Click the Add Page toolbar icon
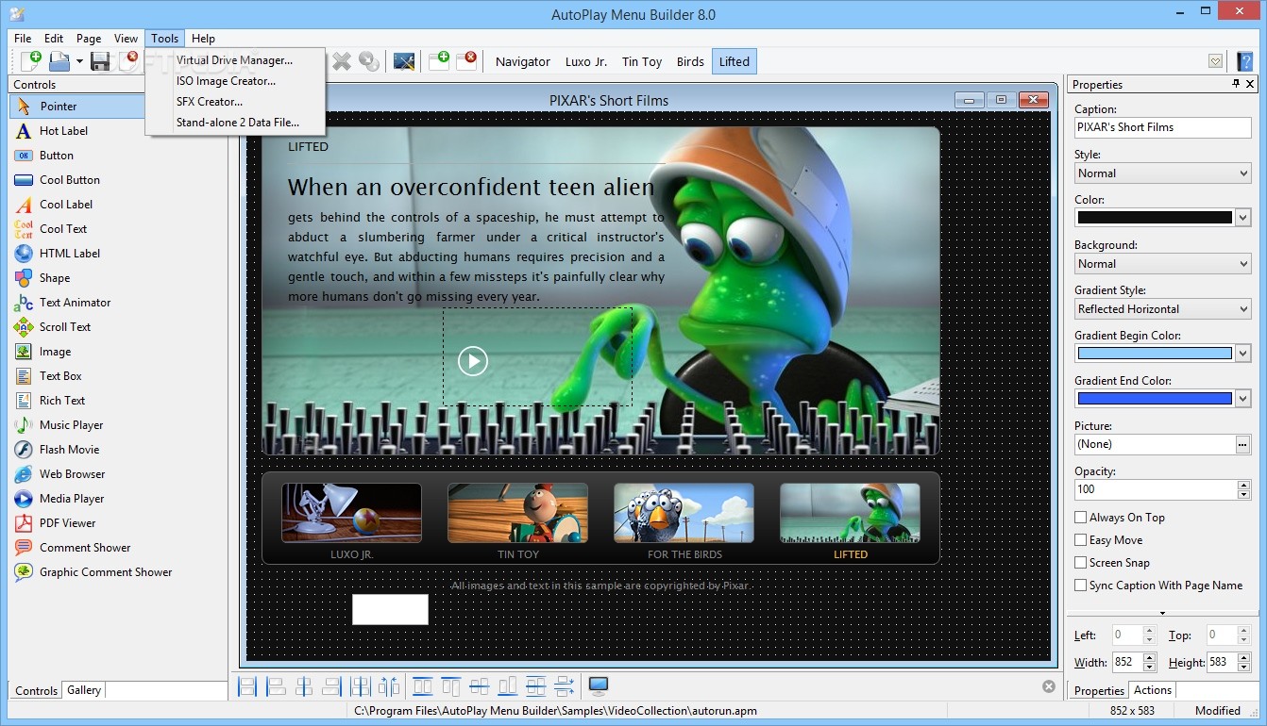The height and width of the screenshot is (726, 1267). (x=439, y=61)
